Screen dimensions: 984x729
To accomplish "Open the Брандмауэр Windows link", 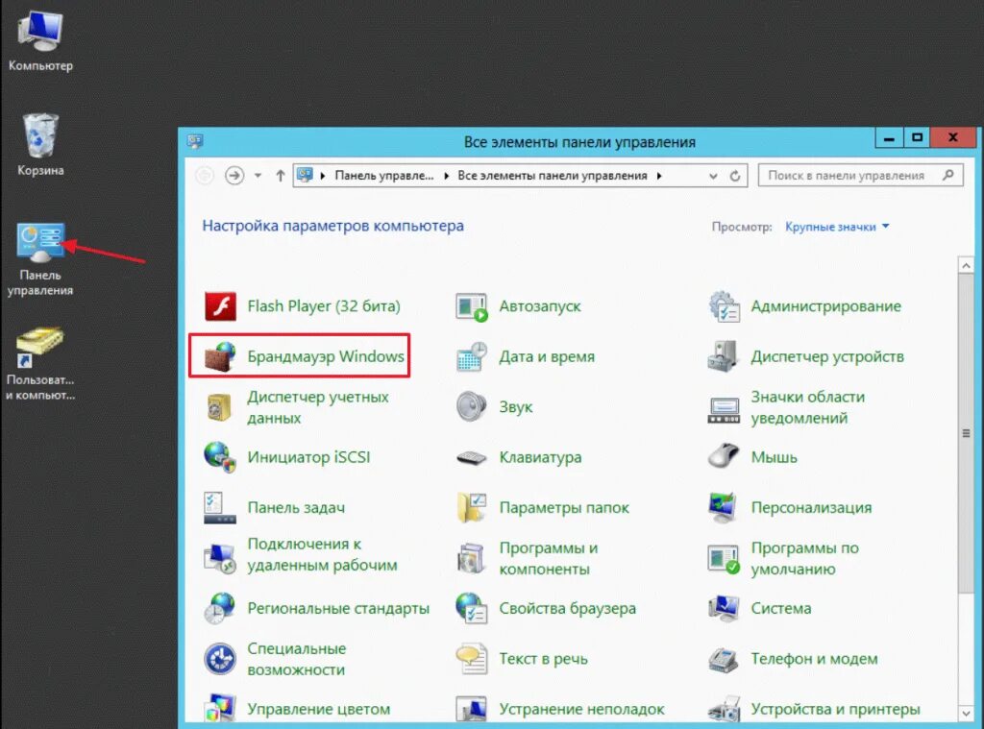I will 326,356.
